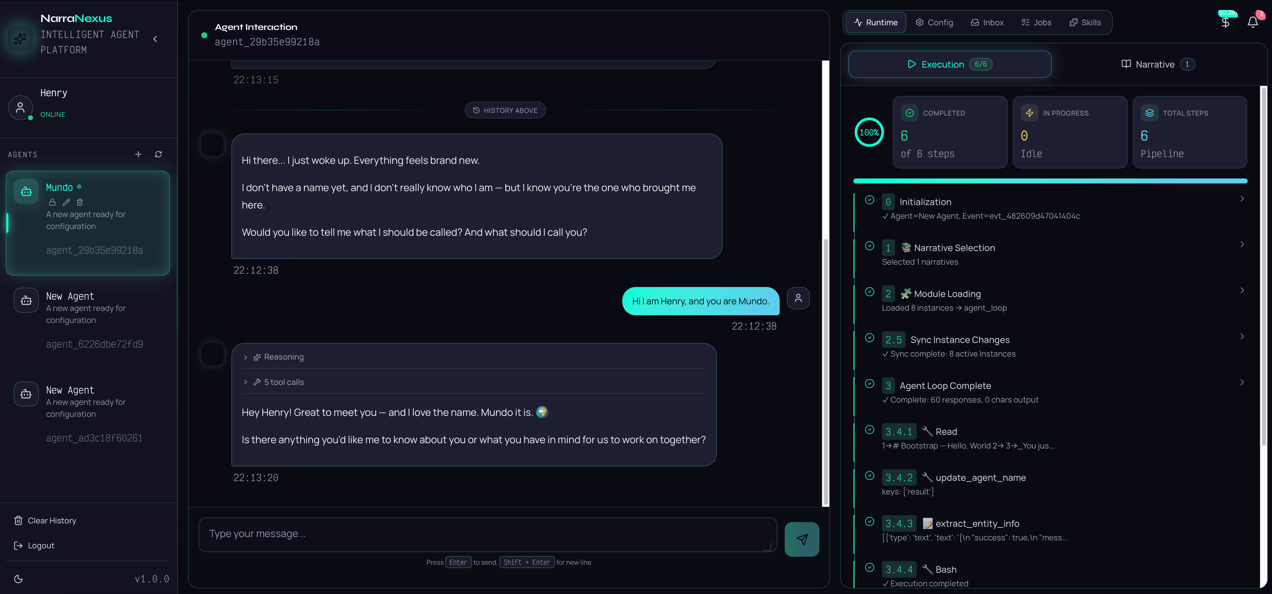Expand the Reasoning section
The height and width of the screenshot is (594, 1272).
pyautogui.click(x=245, y=357)
